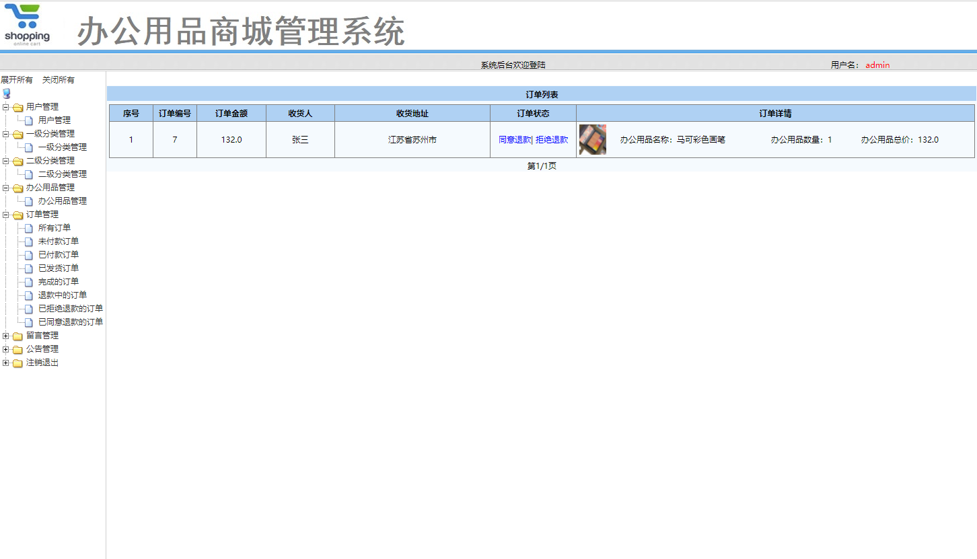Click the document icon beside 用户管理 child item

pos(28,120)
